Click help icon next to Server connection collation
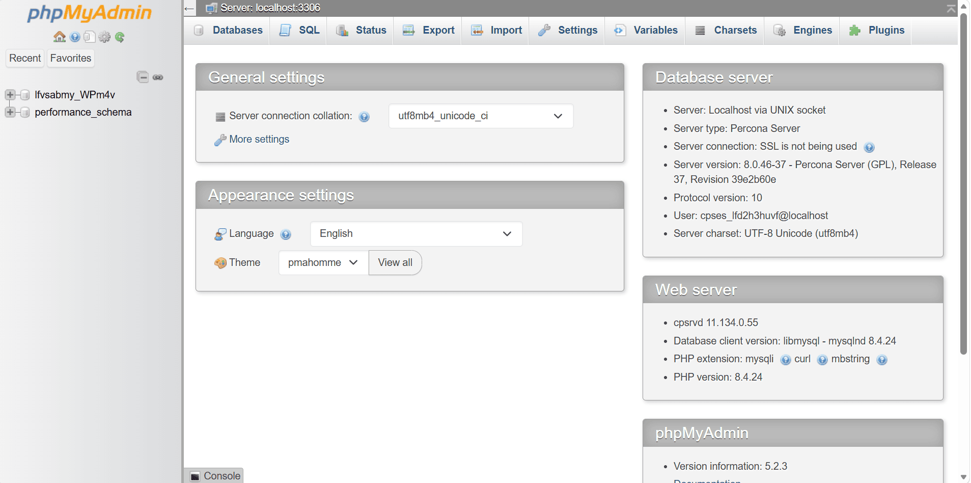971x483 pixels. pyautogui.click(x=364, y=117)
